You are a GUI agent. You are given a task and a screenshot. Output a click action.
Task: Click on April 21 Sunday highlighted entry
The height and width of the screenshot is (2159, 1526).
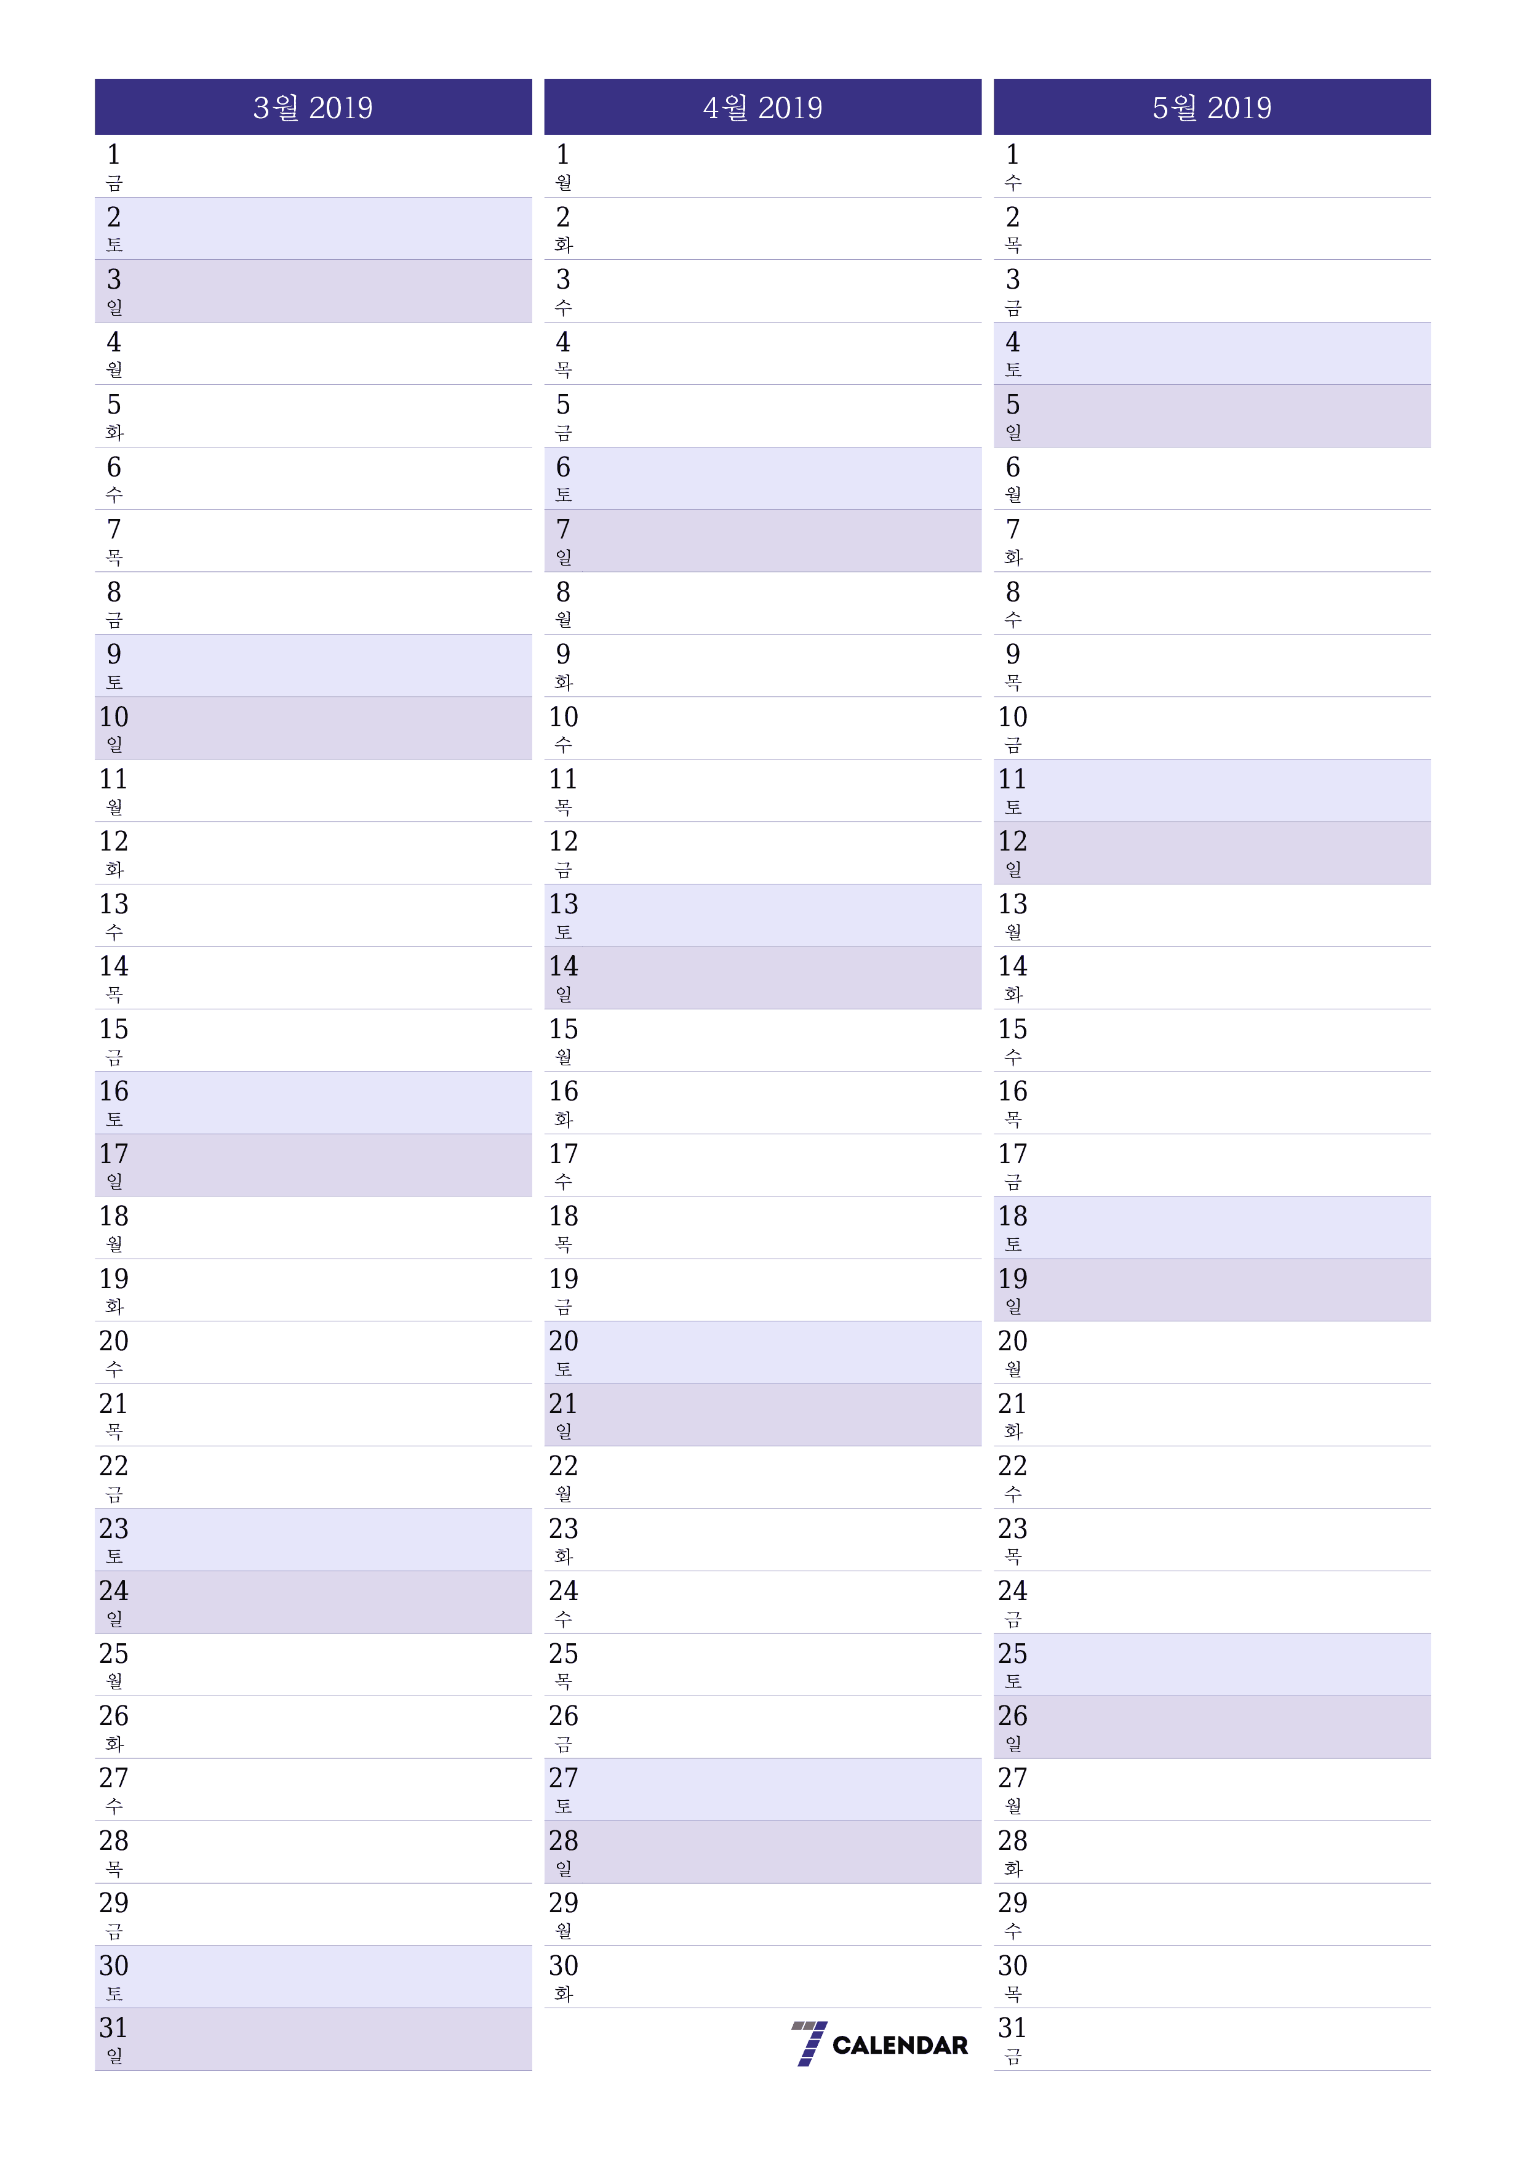[761, 1409]
